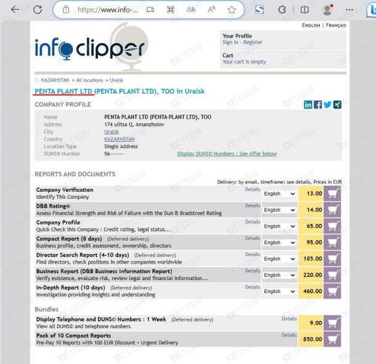Add Company Profile report to cart
The width and height of the screenshot is (376, 364).
332,226
